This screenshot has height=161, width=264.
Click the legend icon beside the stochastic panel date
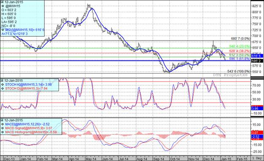[x=2, y=80]
